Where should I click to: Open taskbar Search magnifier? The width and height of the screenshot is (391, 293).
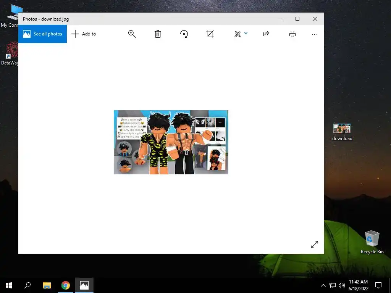[x=27, y=285]
